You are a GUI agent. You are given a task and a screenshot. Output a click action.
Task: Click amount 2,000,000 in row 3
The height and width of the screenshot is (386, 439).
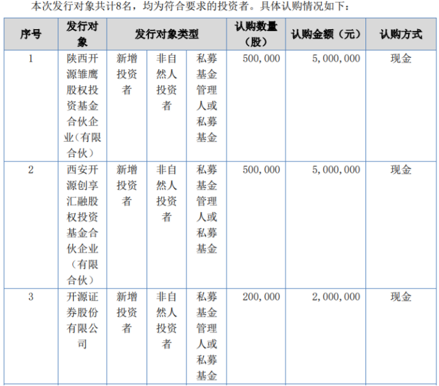336,297
